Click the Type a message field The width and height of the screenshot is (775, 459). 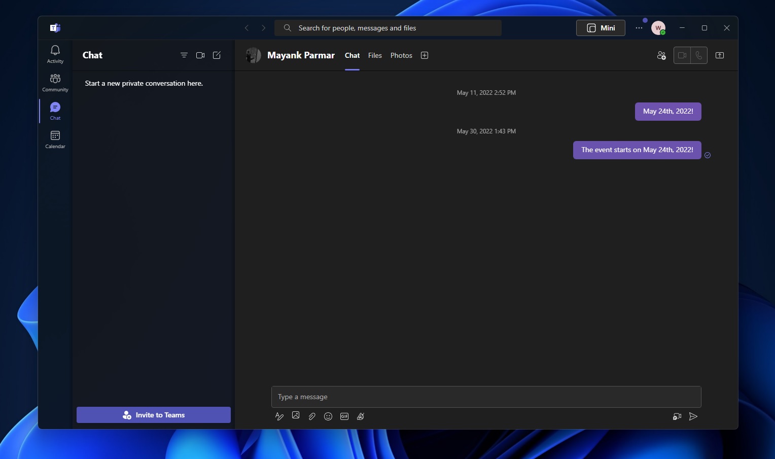click(x=486, y=397)
